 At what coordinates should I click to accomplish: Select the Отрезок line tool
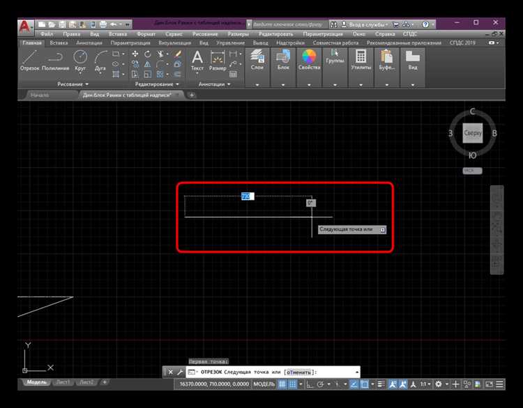pos(30,60)
